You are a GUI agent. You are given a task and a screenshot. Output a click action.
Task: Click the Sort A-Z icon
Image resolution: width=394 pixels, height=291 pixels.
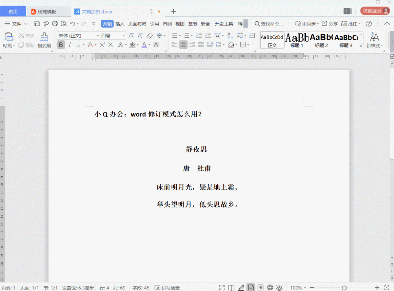tap(230, 36)
